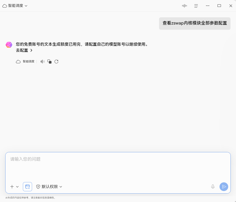
Task: Copy the assistant reply
Action: pyautogui.click(x=49, y=62)
